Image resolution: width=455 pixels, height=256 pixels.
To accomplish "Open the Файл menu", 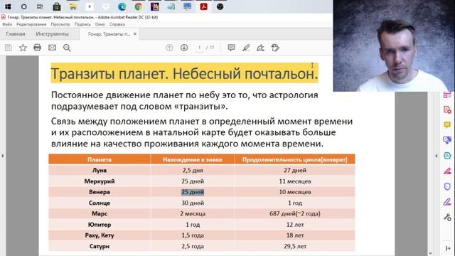I will click(x=7, y=24).
